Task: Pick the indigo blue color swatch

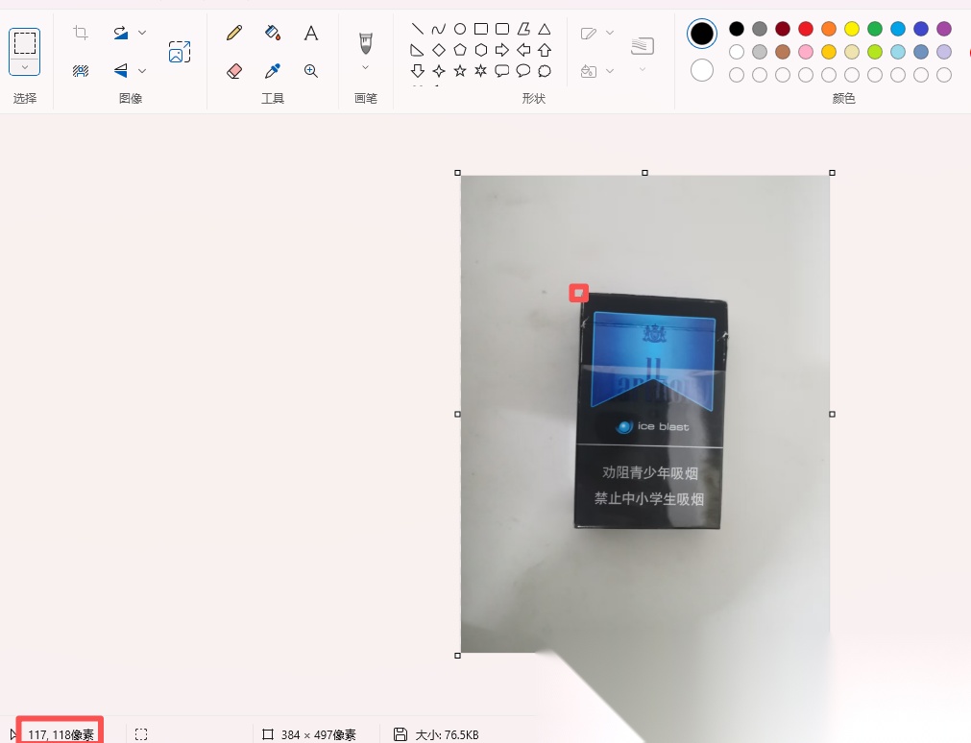Action: (921, 29)
